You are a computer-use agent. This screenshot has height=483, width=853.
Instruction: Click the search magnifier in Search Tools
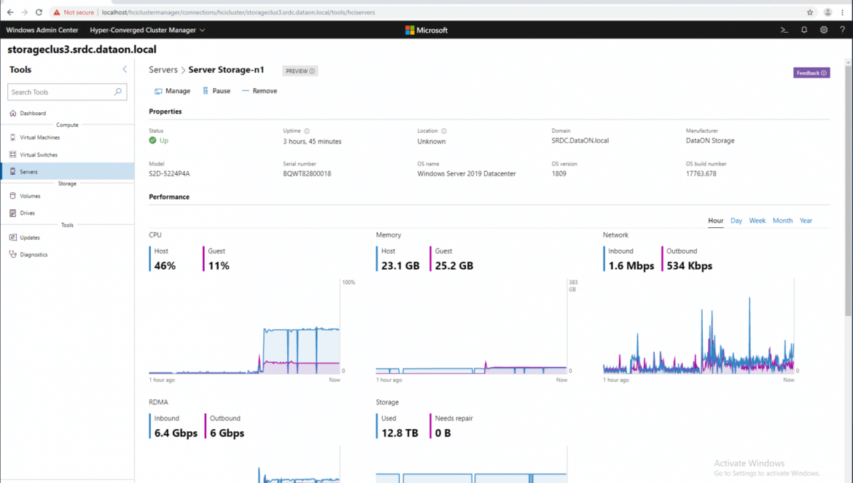[117, 92]
